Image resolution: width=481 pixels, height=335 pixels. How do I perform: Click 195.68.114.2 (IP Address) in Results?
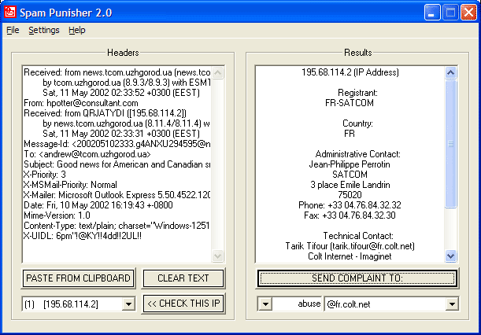pos(350,72)
